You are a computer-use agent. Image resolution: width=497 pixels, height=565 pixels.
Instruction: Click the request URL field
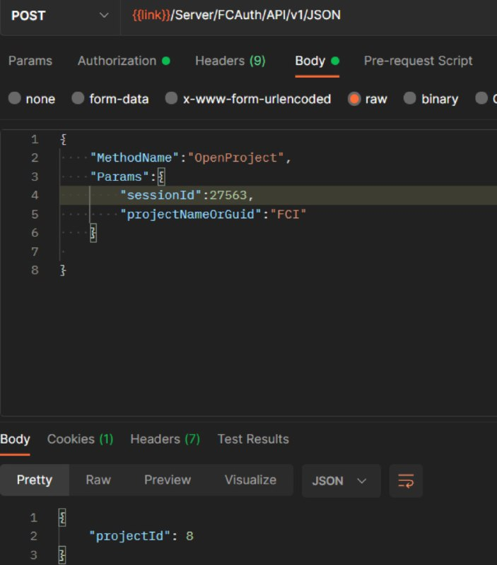pos(309,16)
